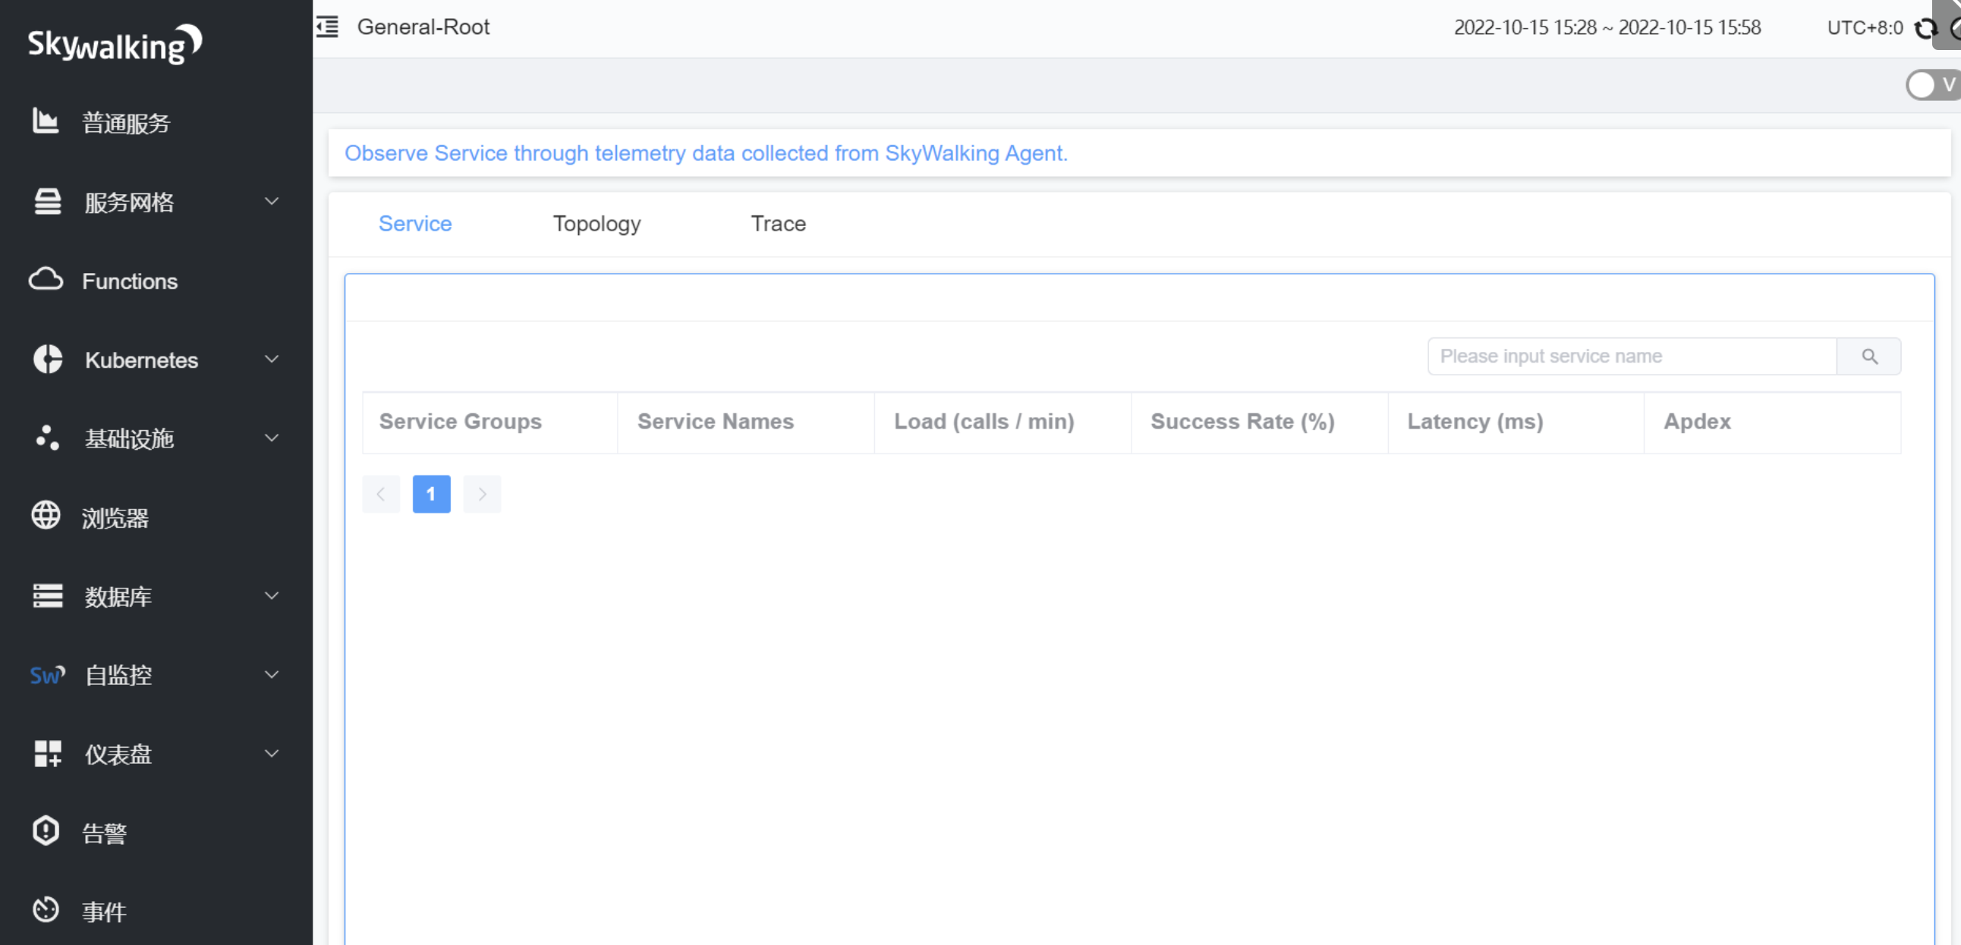Click the service name search magnifier button
Screen dimensions: 1961x945
tap(1869, 356)
